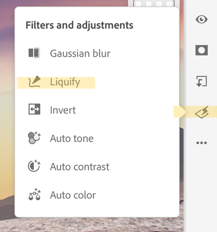Click the Auto tone circles icon
This screenshot has width=217, height=232.
(x=34, y=137)
